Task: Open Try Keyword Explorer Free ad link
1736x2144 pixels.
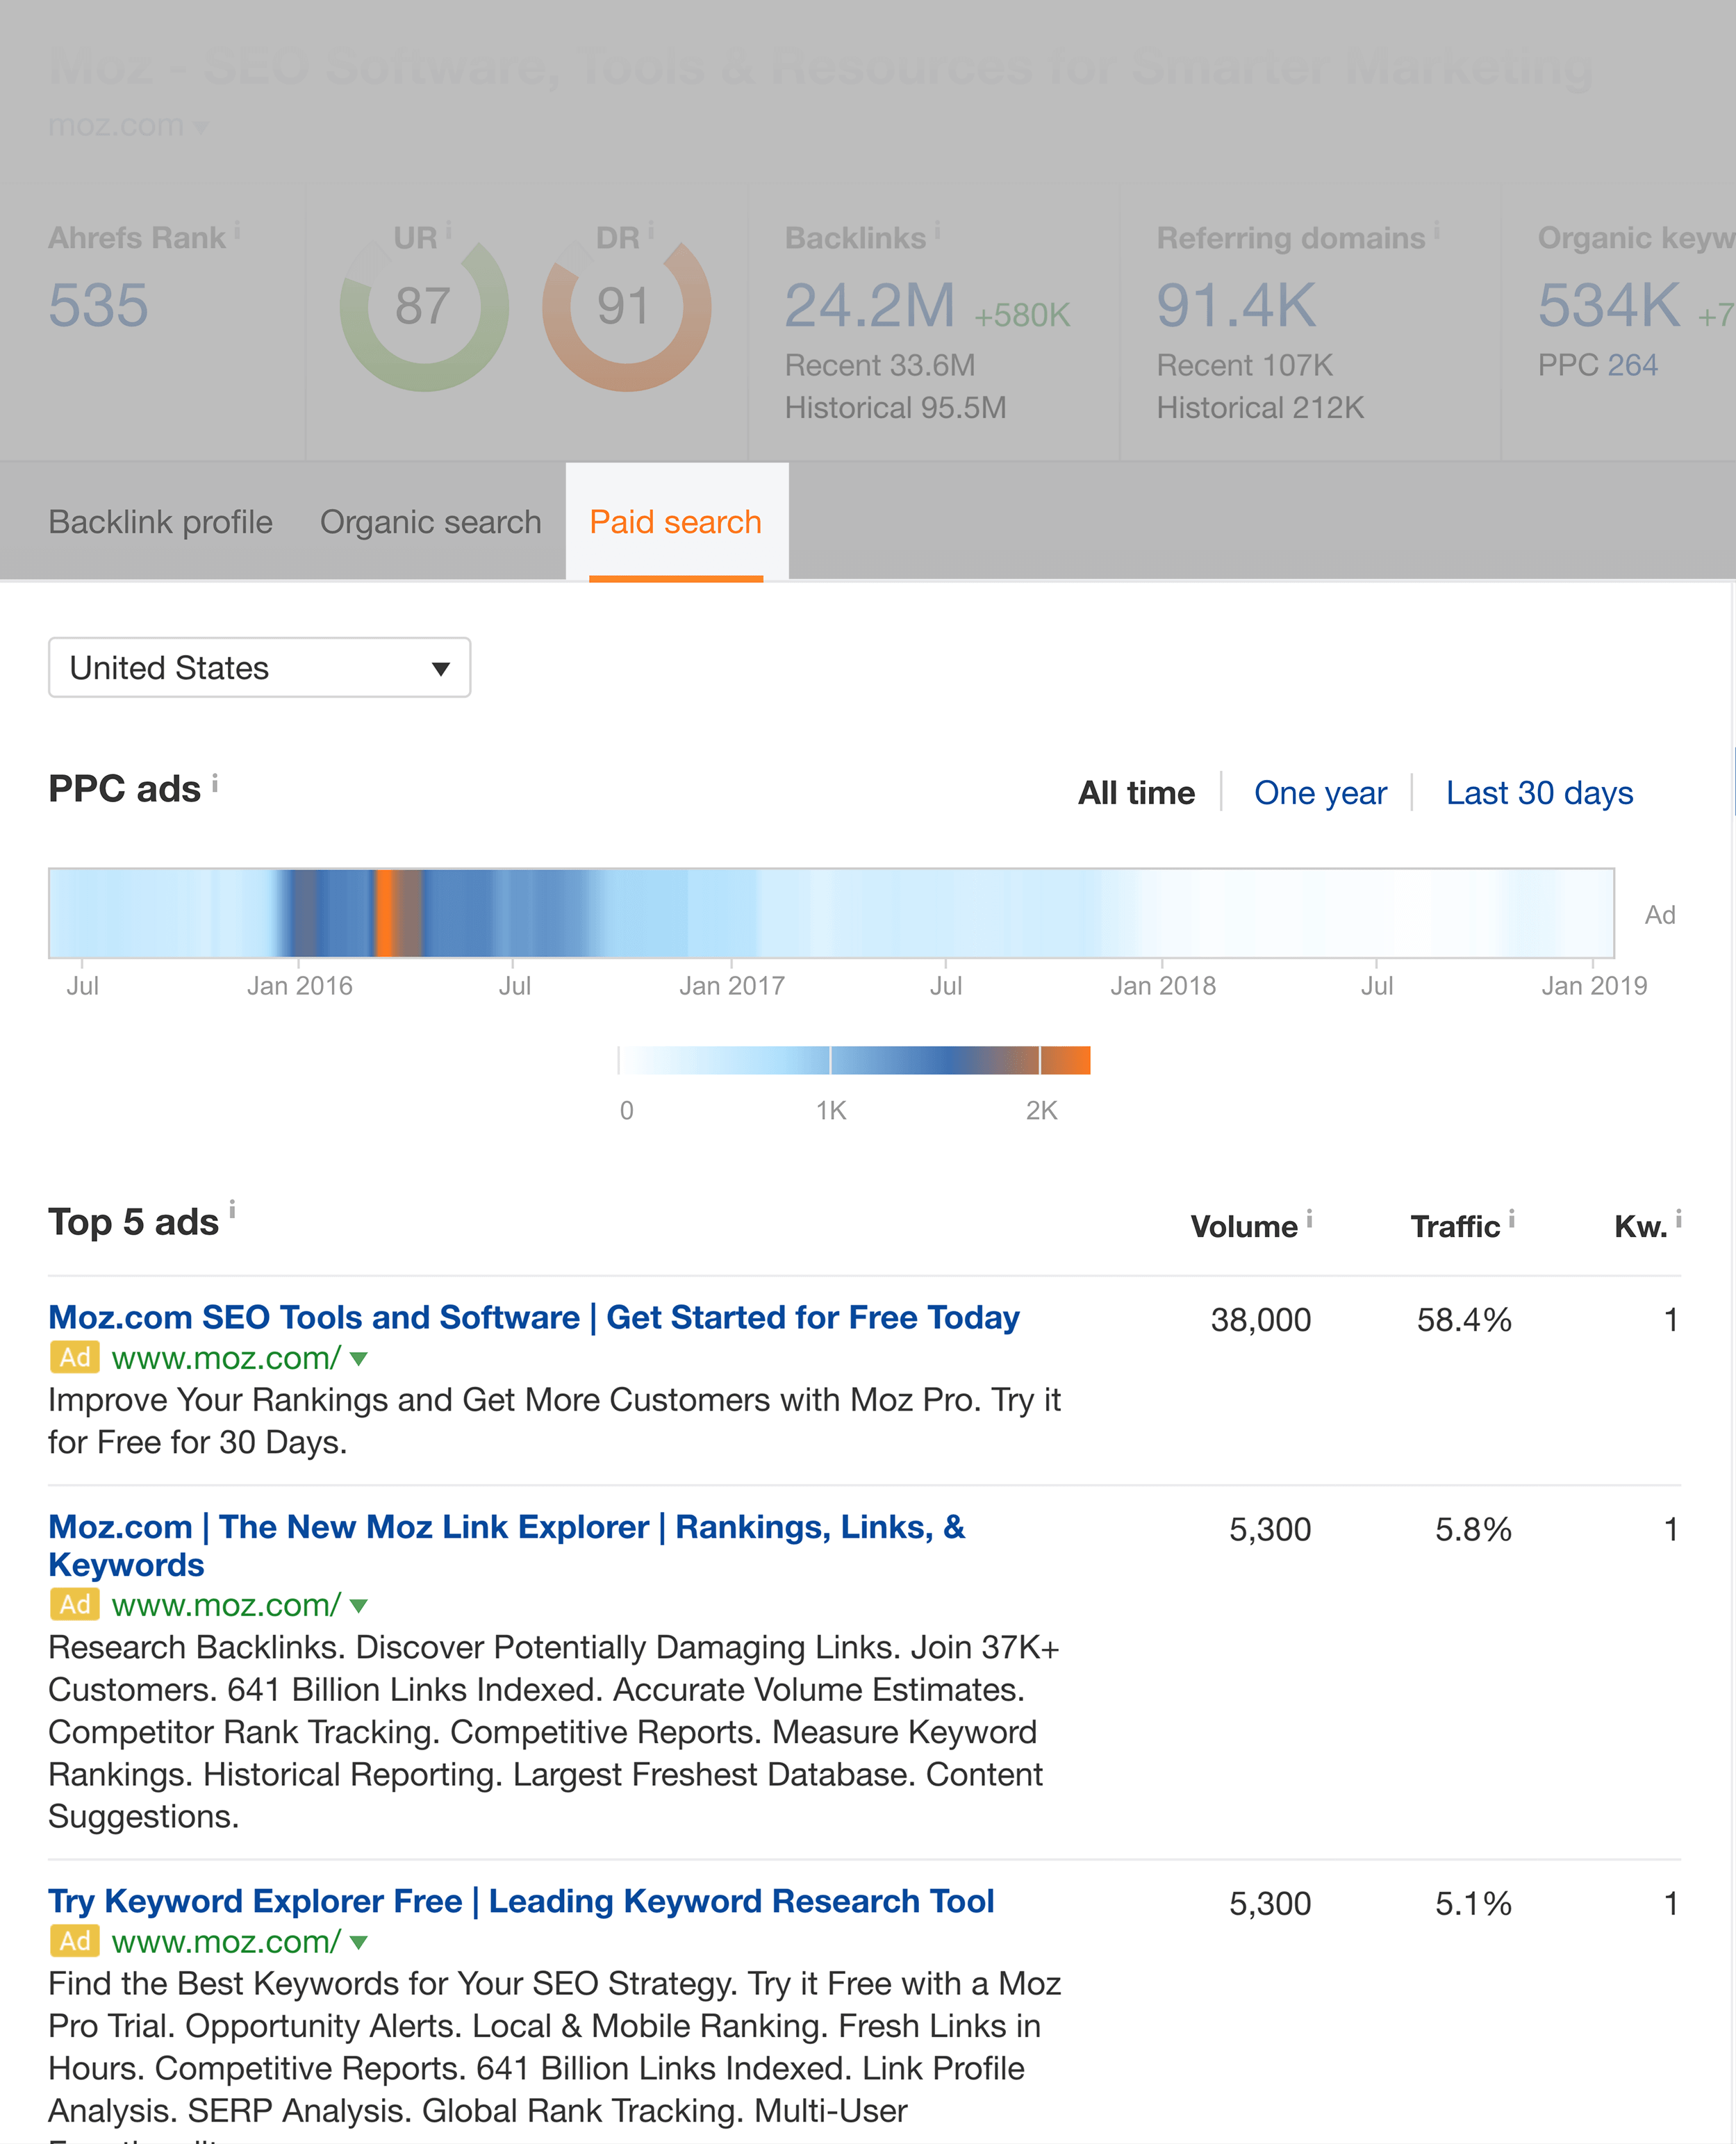Action: [x=521, y=1901]
